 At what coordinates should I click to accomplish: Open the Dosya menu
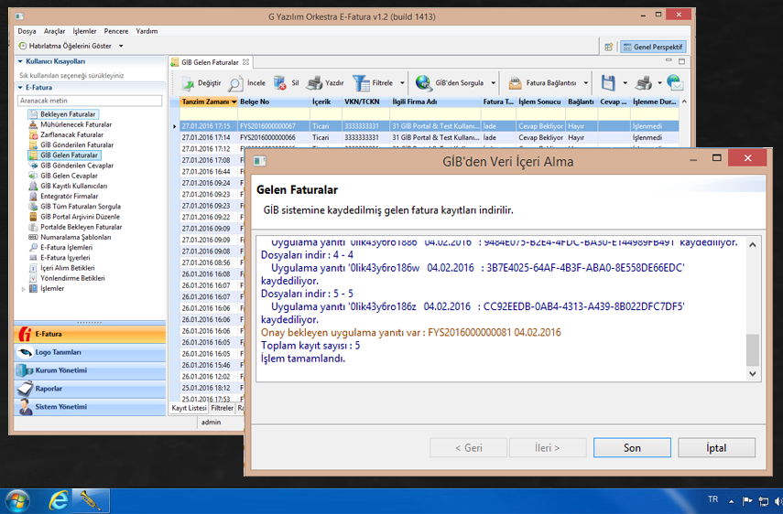pos(27,31)
